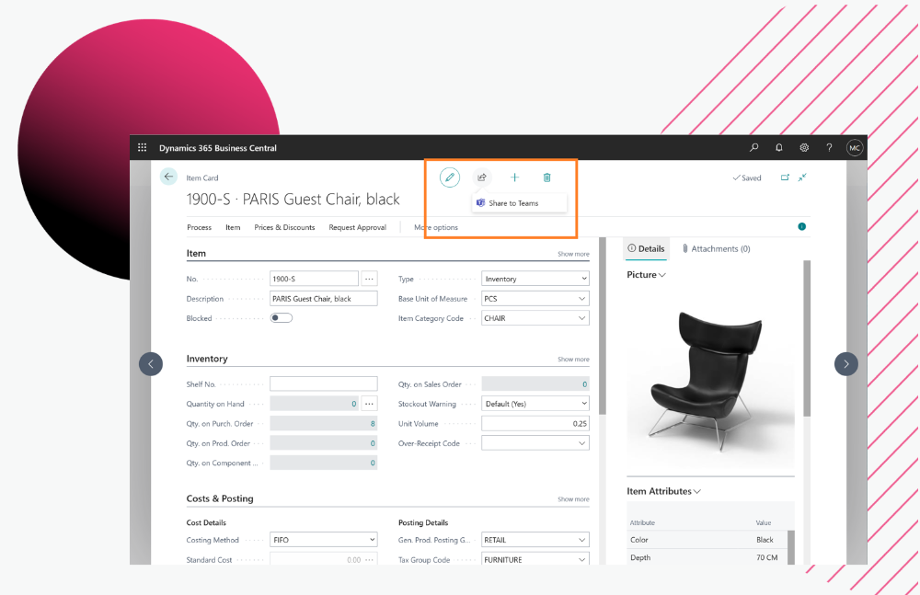920x595 pixels.
Task: Click the Qty. on Sales Order value
Action: click(x=535, y=384)
